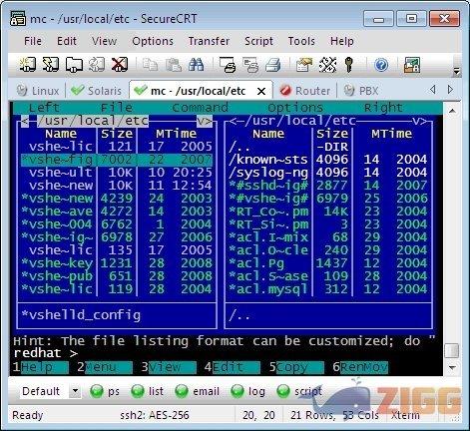Open the Transfer menu
The image size is (470, 431).
coord(209,41)
